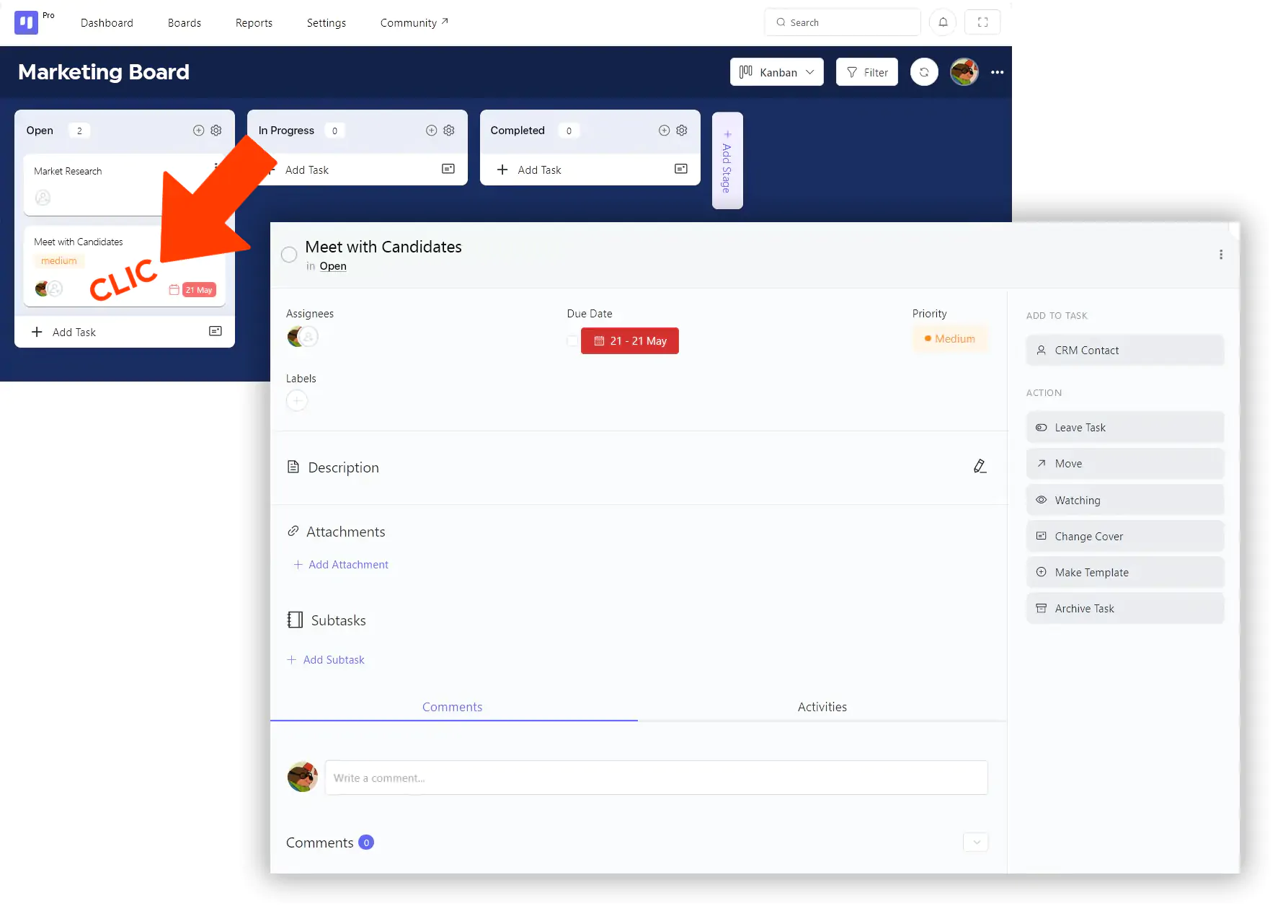Open the Kanban view dropdown
Image resolution: width=1283 pixels, height=911 pixels.
[776, 72]
